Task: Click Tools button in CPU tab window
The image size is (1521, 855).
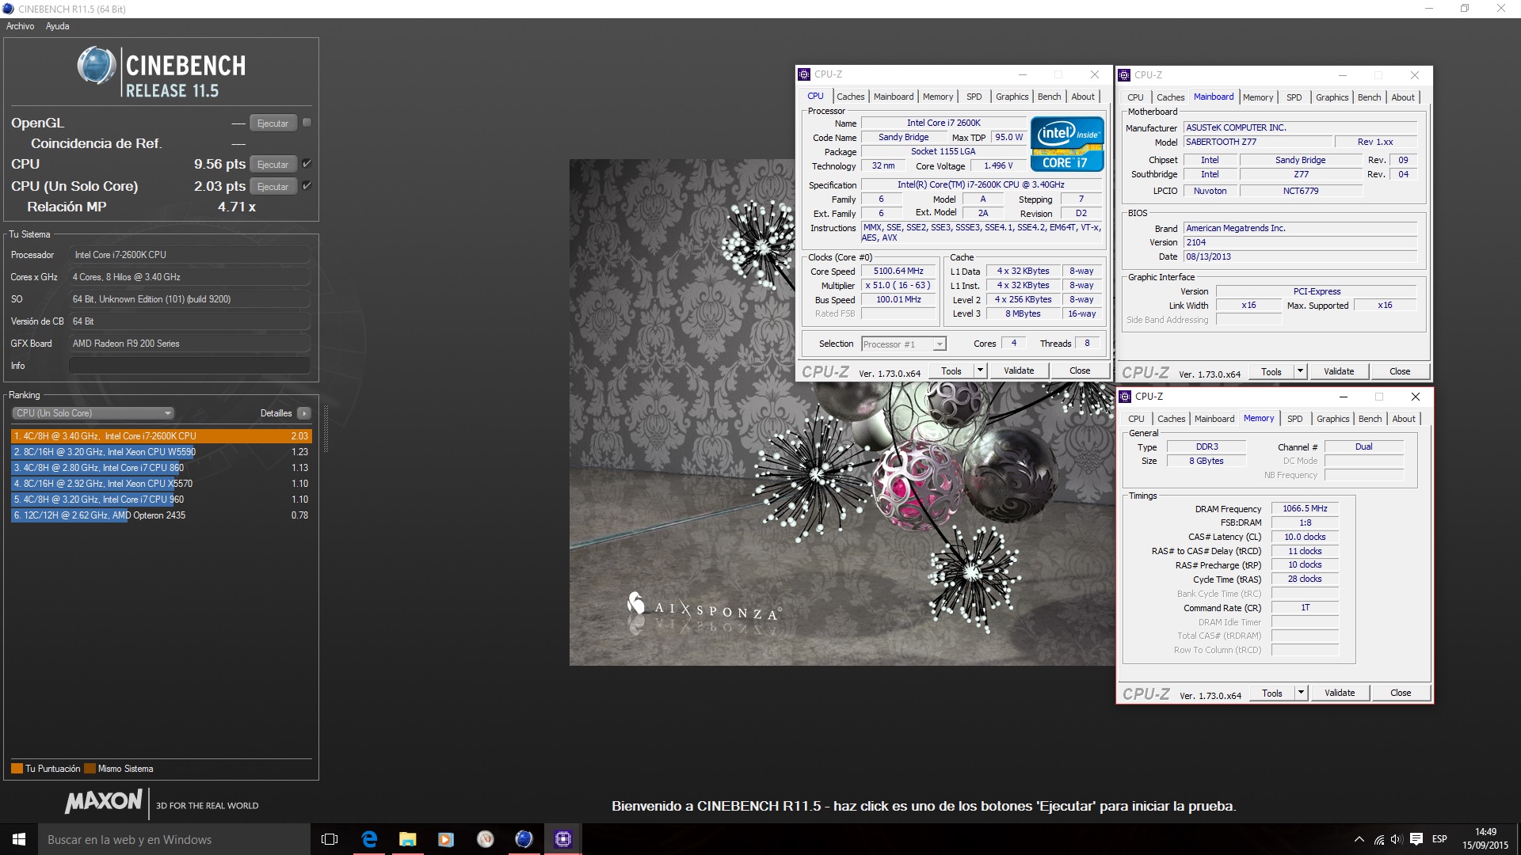Action: 951,370
